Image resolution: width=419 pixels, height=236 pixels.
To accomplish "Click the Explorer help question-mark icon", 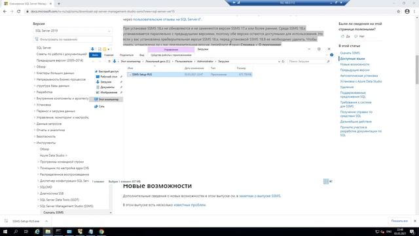I will pyautogui.click(x=332, y=55).
